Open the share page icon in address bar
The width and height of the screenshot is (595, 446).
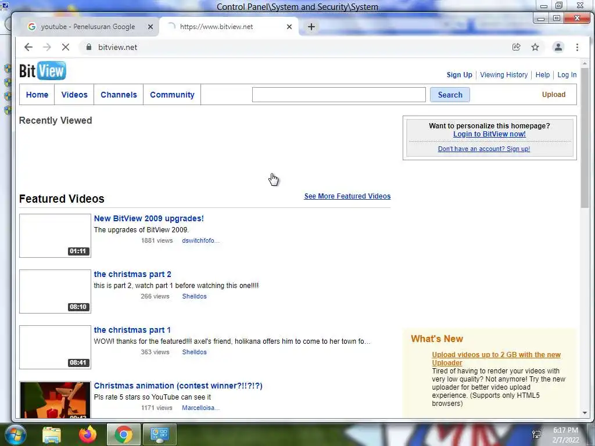(516, 47)
